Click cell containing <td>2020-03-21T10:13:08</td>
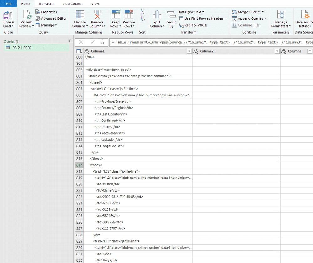This screenshot has height=263, width=313. pyautogui.click(x=138, y=197)
